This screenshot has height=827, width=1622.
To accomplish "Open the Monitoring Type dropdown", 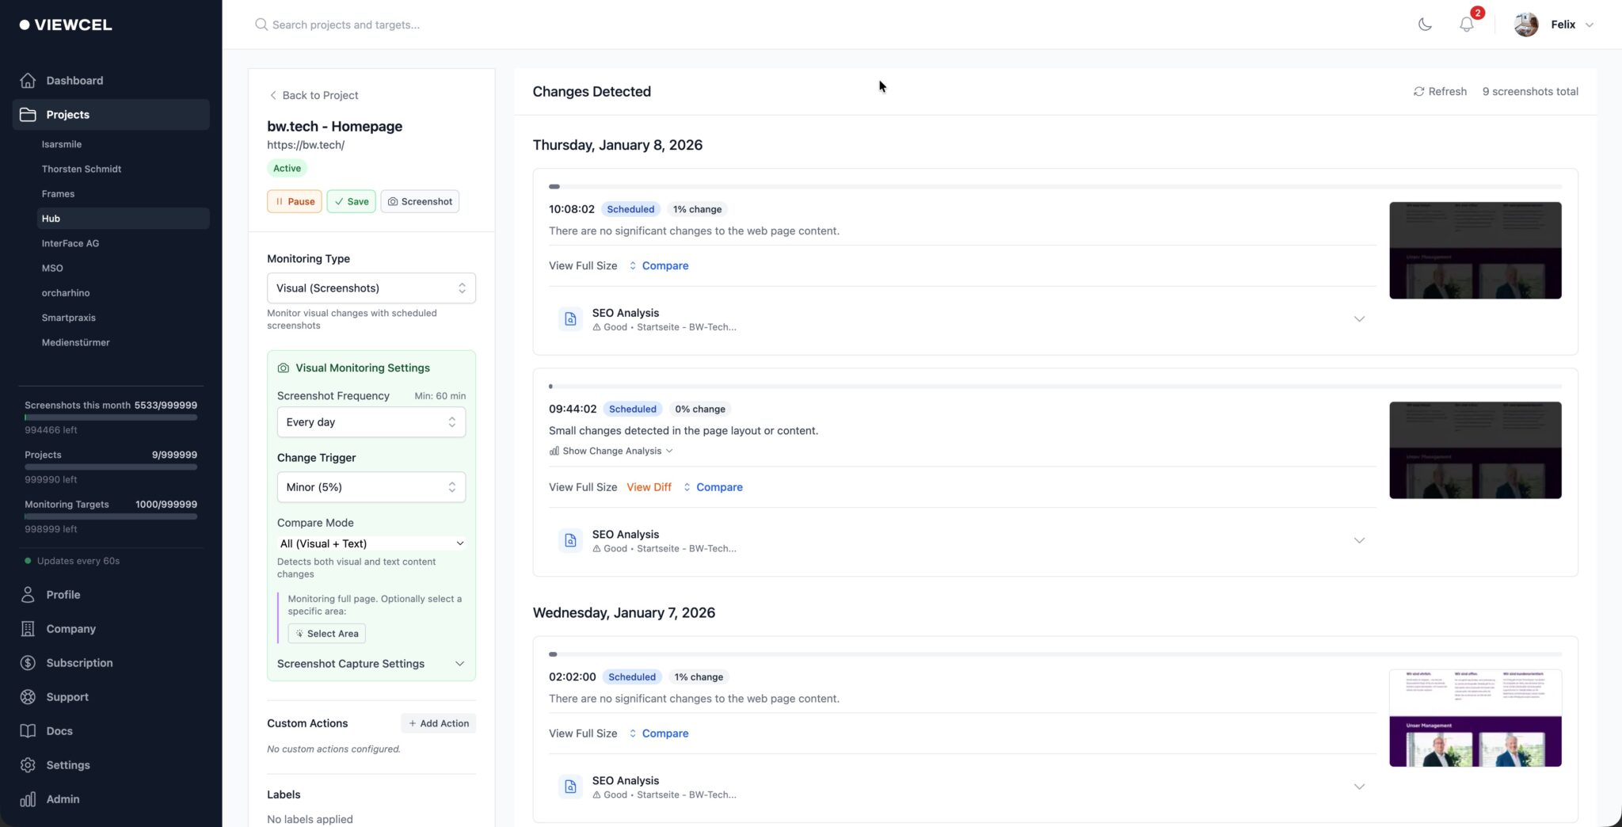I will pyautogui.click(x=371, y=288).
